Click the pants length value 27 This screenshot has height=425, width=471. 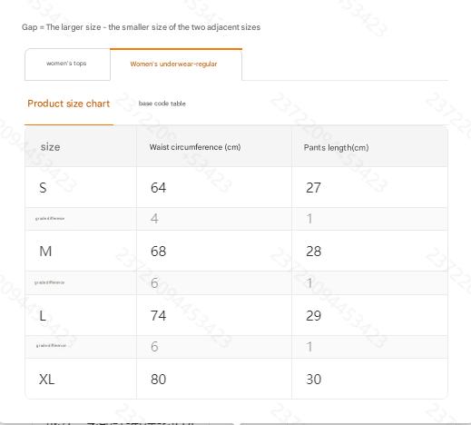click(x=313, y=188)
